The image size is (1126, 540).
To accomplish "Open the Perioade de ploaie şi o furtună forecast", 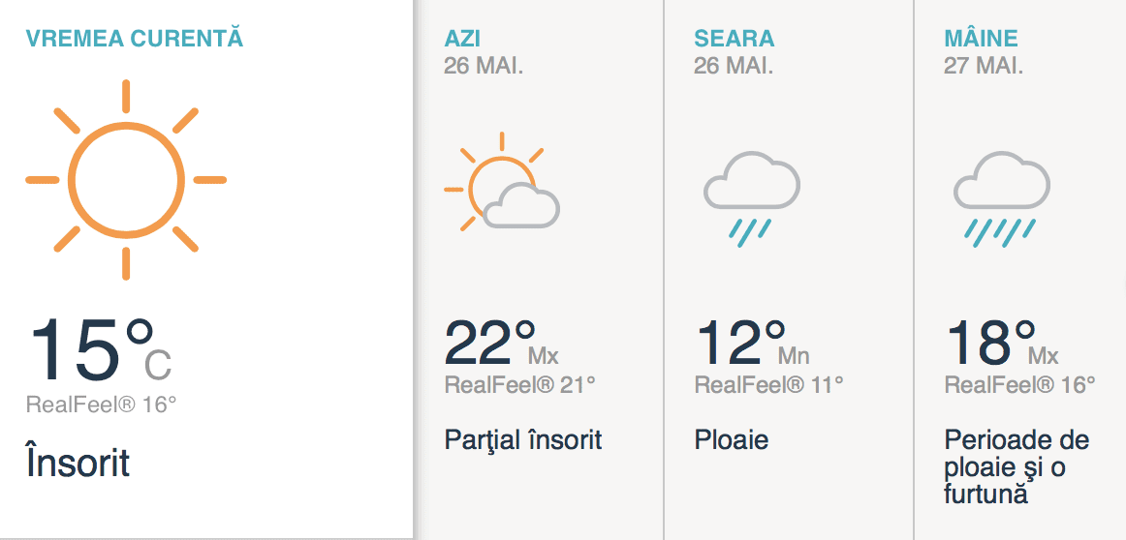I will pyautogui.click(x=1017, y=466).
